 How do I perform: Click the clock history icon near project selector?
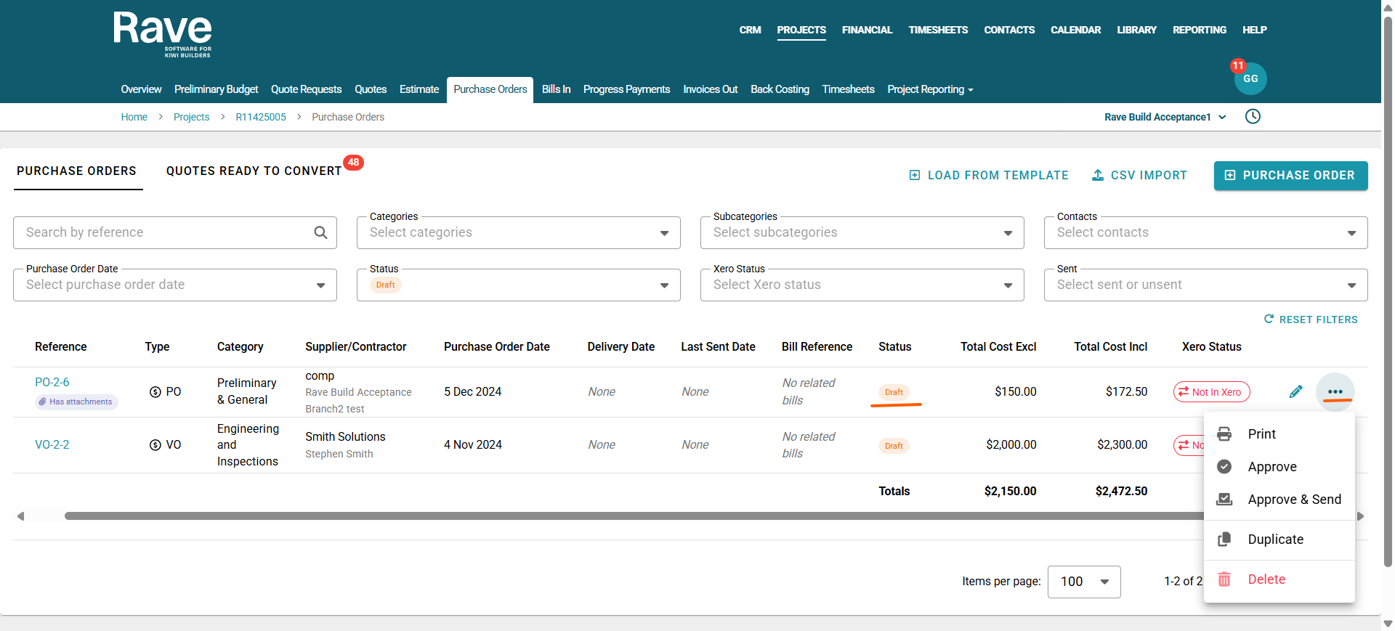(x=1253, y=117)
